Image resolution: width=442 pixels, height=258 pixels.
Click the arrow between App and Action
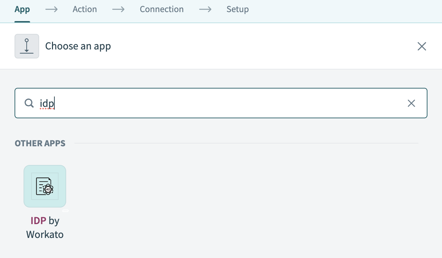[51, 9]
